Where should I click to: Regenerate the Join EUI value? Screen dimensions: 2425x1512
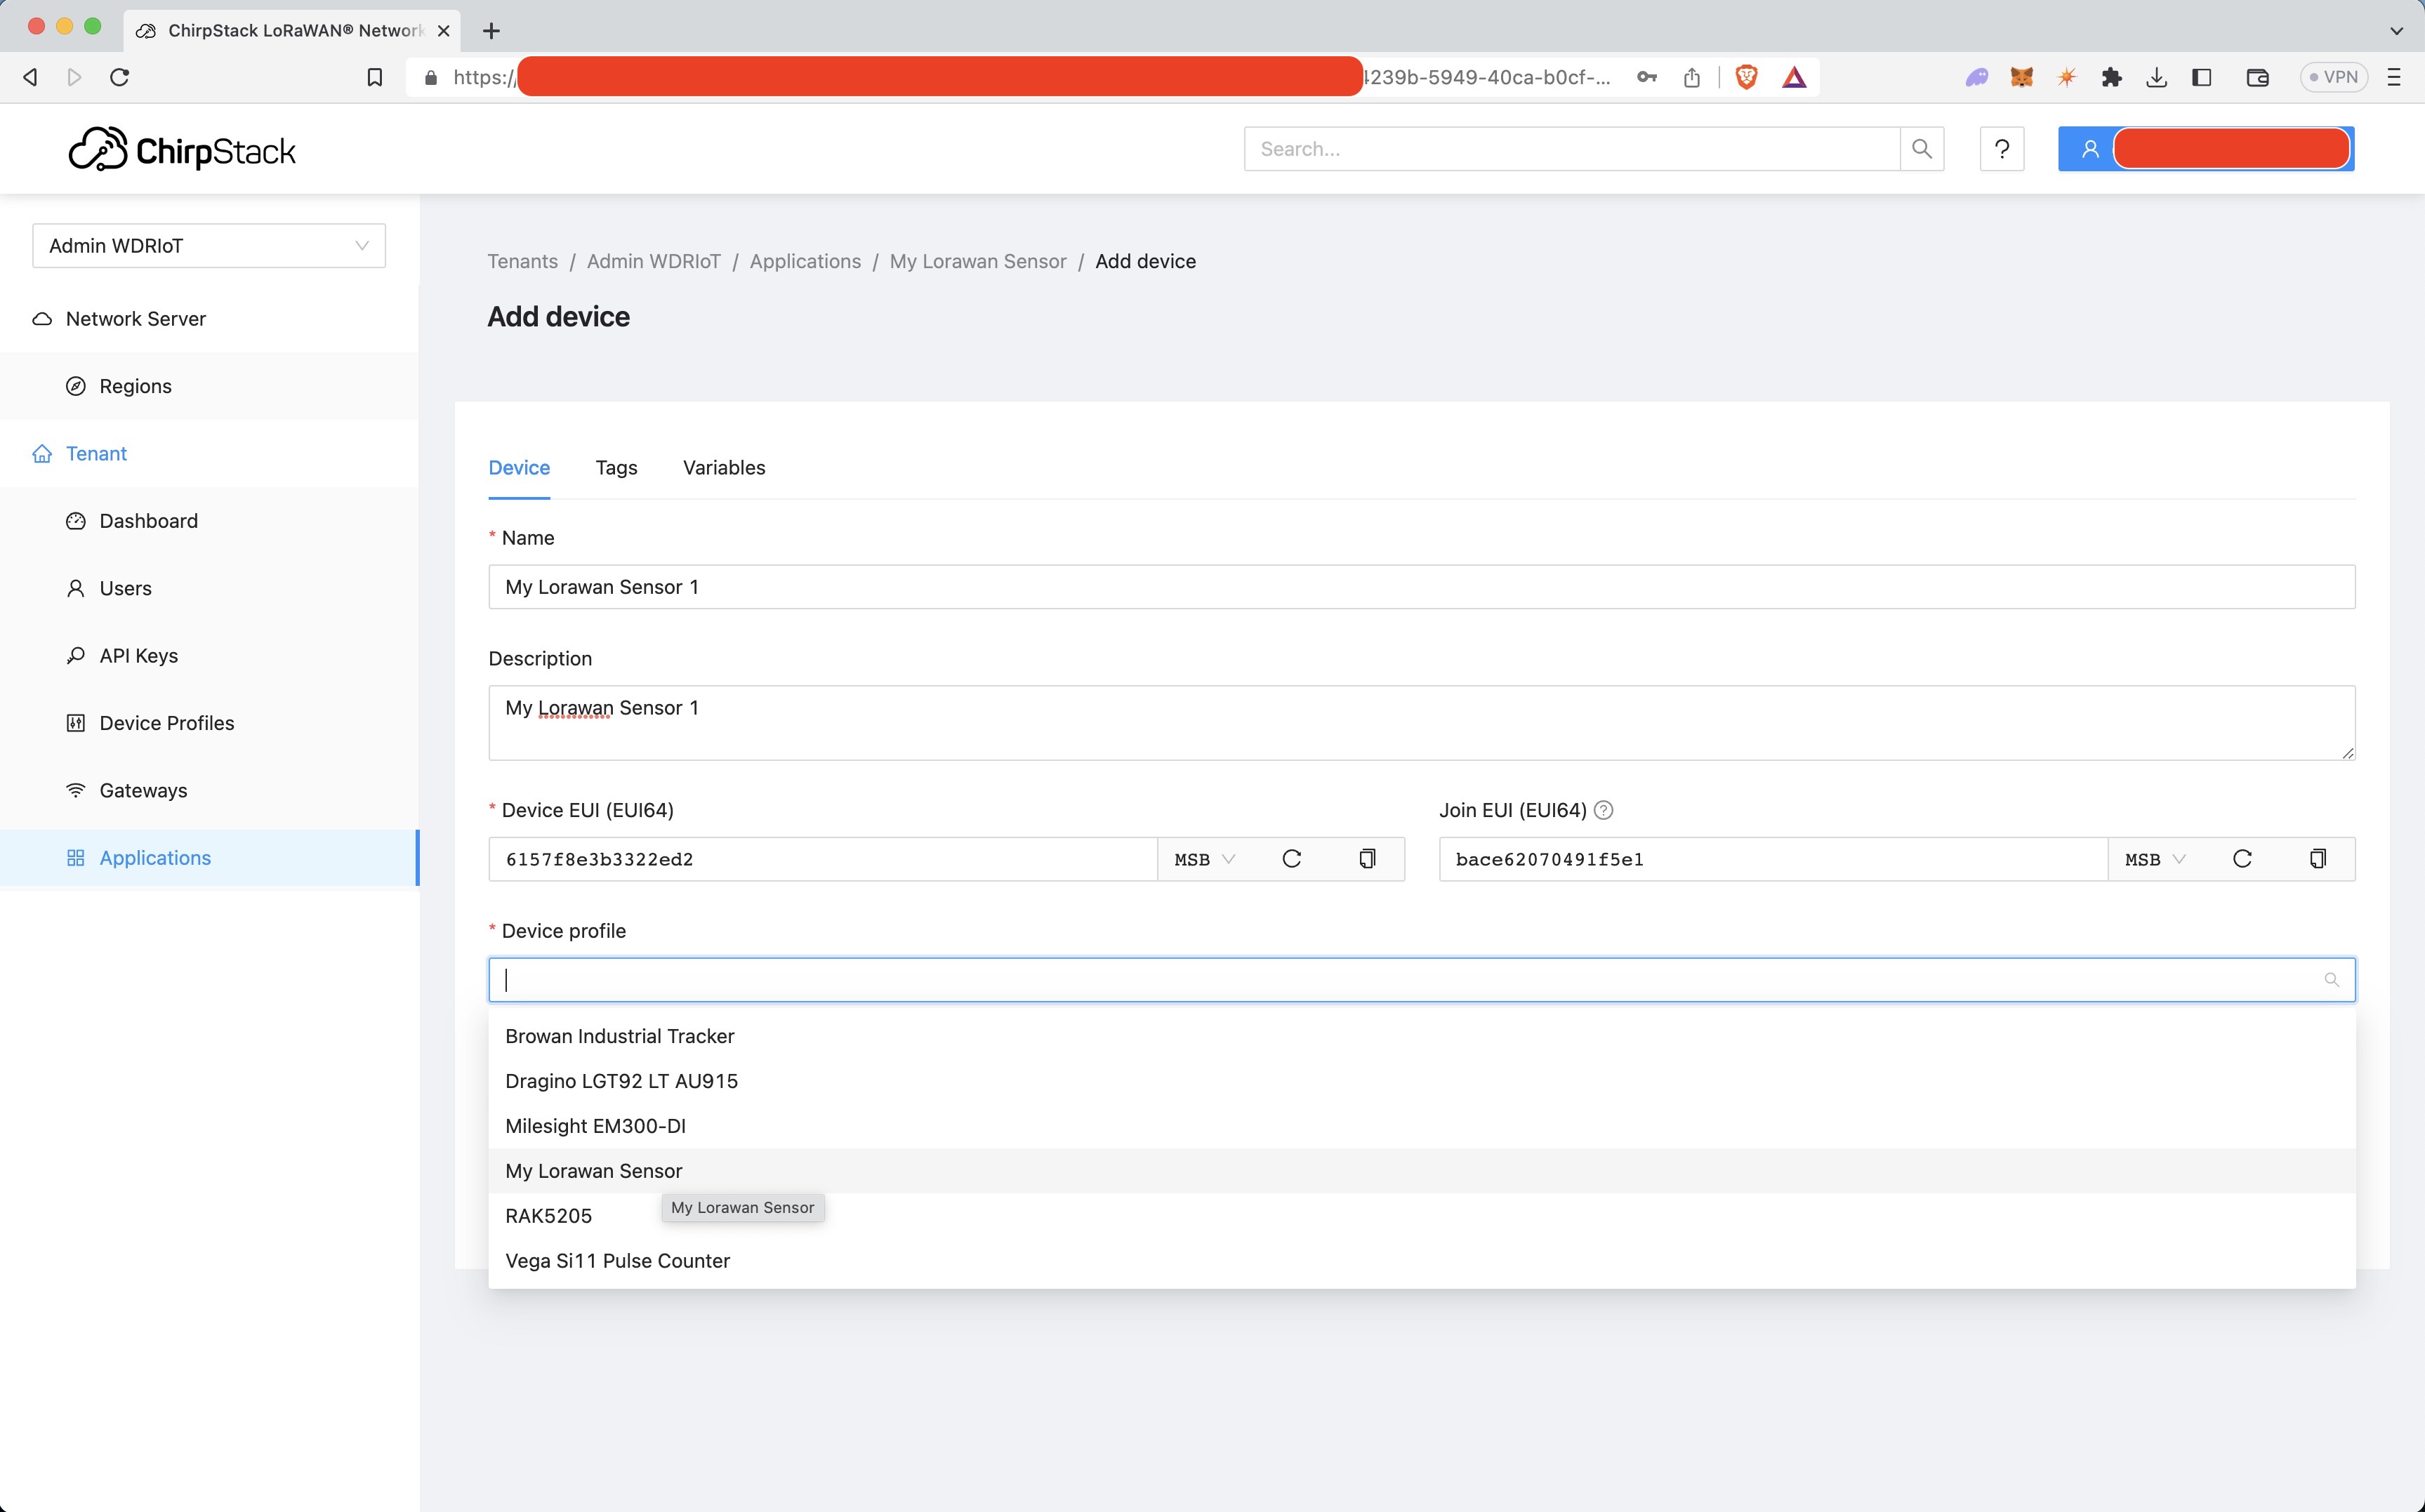(x=2241, y=859)
